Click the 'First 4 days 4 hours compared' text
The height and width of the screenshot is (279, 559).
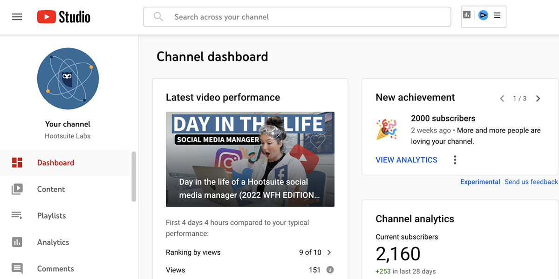[x=237, y=228]
